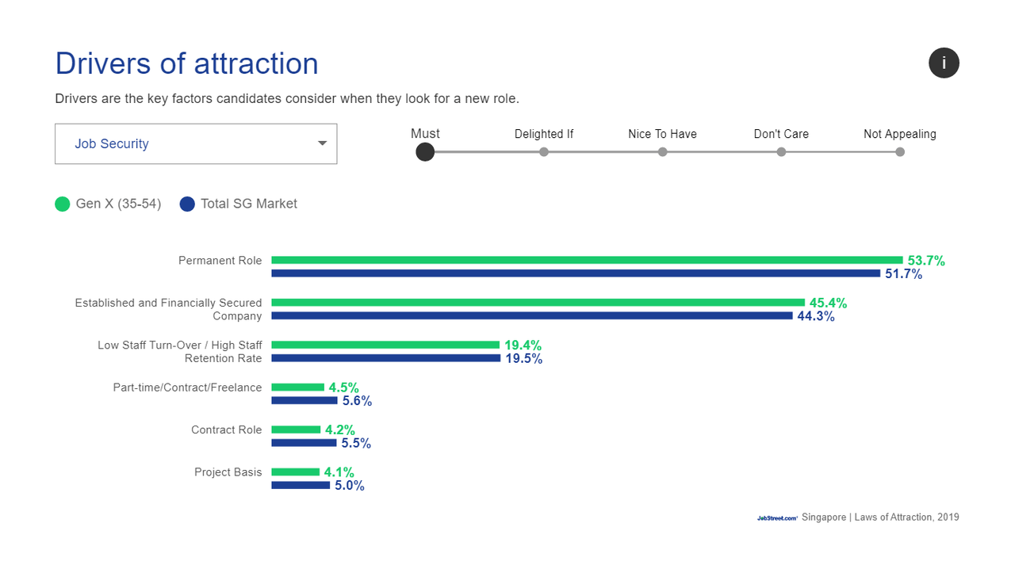
Task: Click the Total SG Market legend label
Action: [x=248, y=204]
